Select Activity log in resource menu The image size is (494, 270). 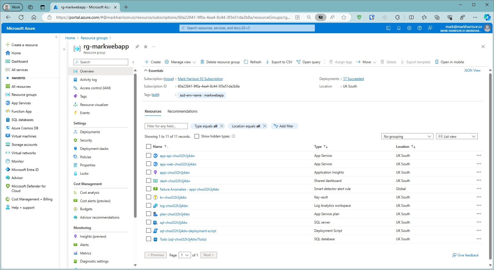[x=88, y=80]
